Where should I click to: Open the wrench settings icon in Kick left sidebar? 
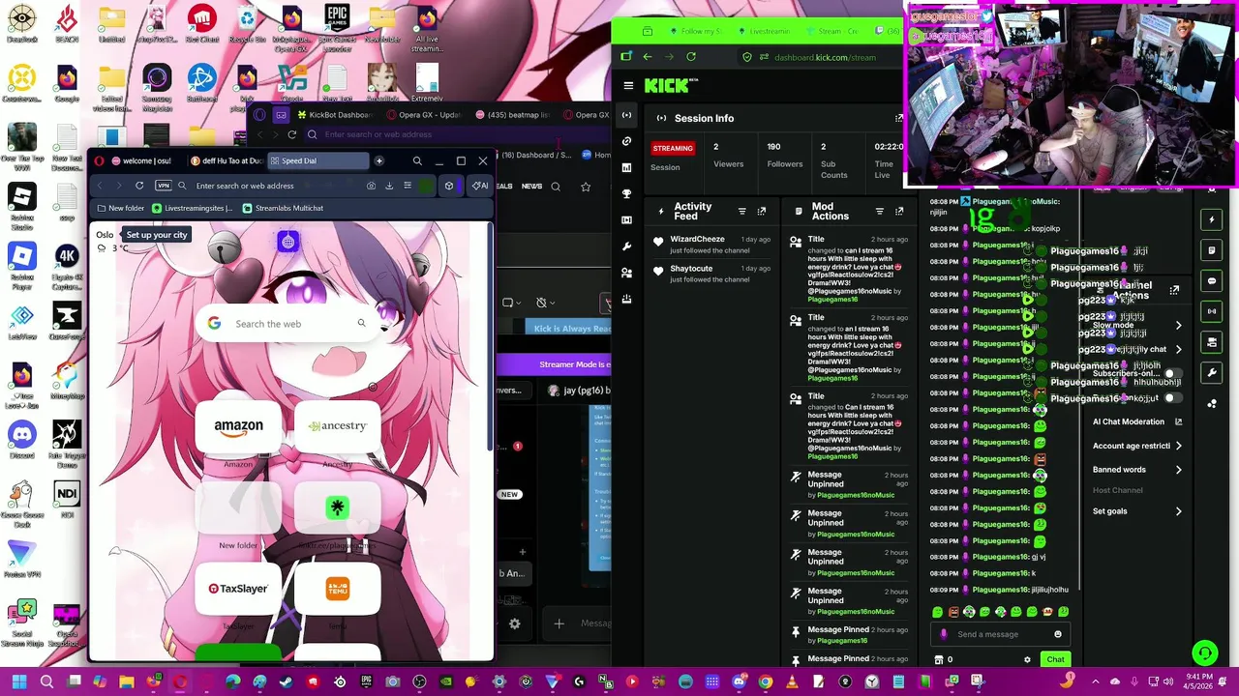[626, 246]
